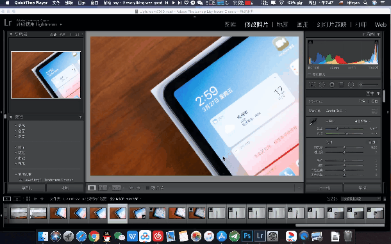Select the Crop Overlay tool
Viewport: 391px width, 244px height.
point(312,85)
